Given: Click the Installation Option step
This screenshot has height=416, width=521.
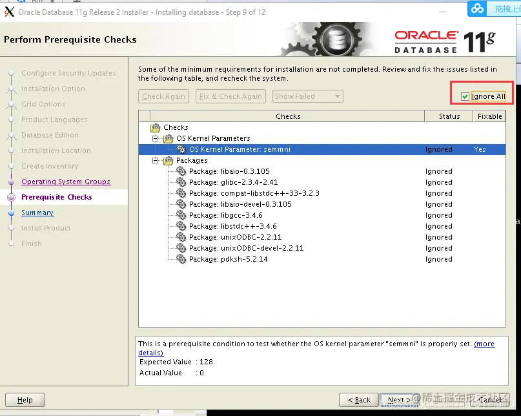Looking at the screenshot, I should (x=53, y=88).
